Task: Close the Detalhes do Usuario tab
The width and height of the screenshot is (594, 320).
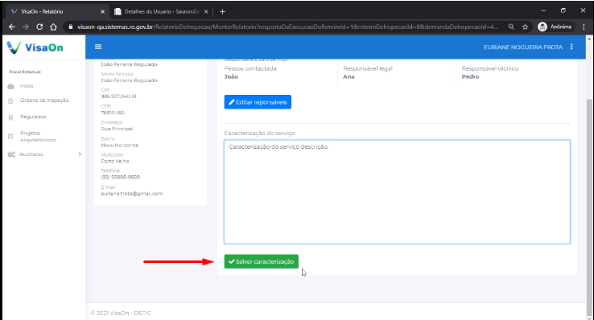Action: tap(206, 12)
